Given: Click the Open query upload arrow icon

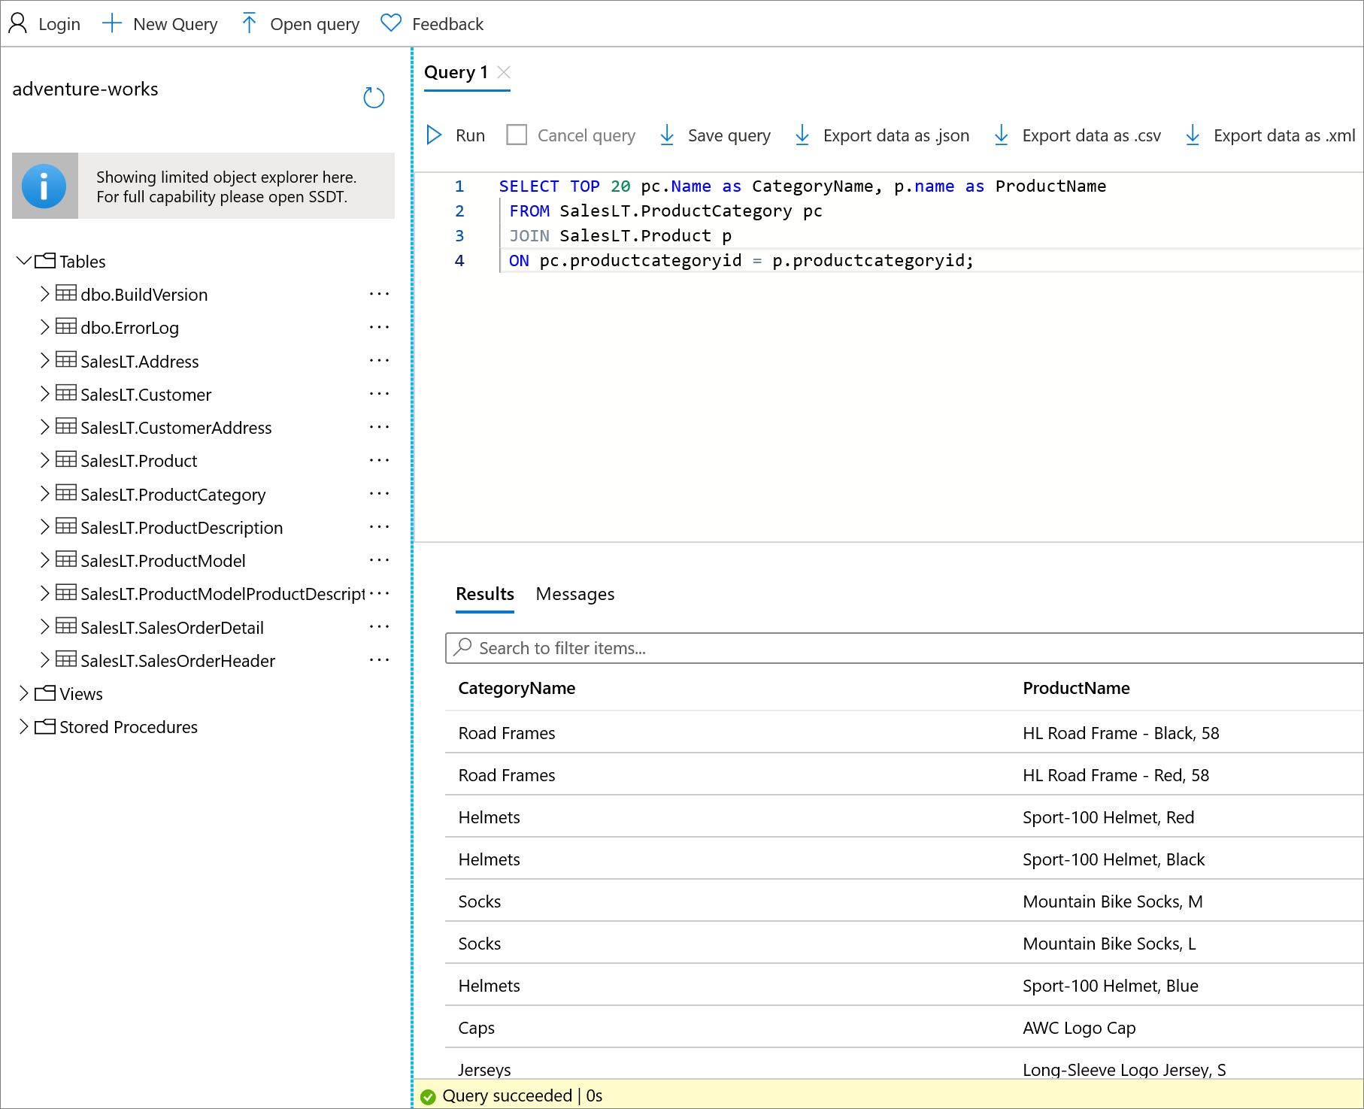Looking at the screenshot, I should (249, 23).
